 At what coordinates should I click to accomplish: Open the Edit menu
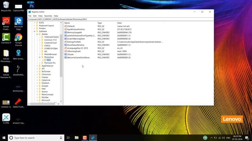click(35, 16)
